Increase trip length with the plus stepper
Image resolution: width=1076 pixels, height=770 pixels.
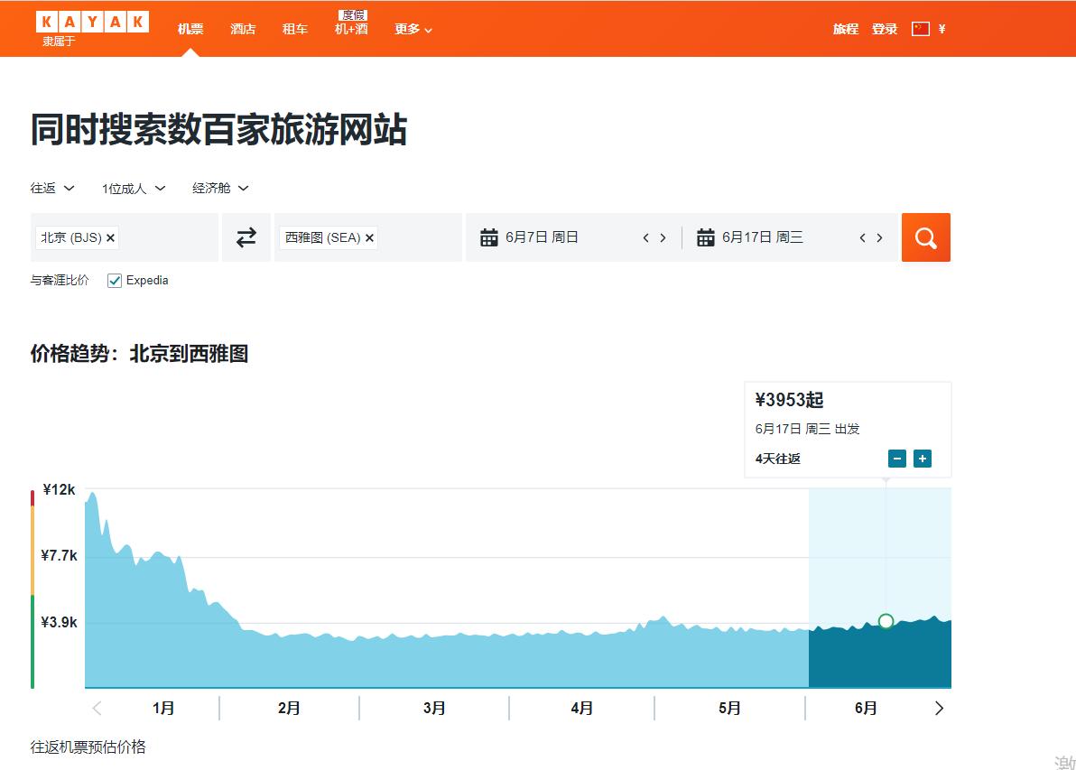click(922, 458)
